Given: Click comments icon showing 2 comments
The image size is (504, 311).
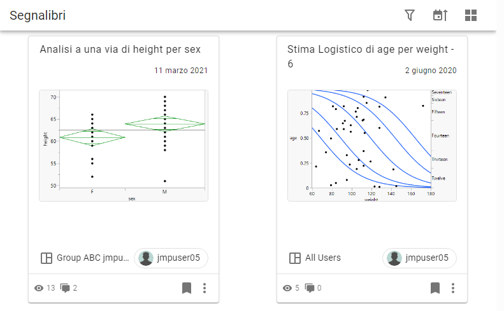Looking at the screenshot, I should 65,288.
